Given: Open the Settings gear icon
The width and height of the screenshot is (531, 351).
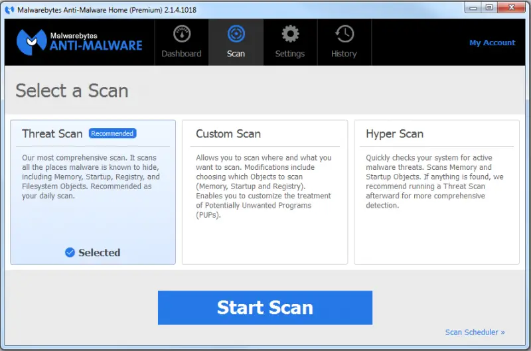Looking at the screenshot, I should coord(290,34).
